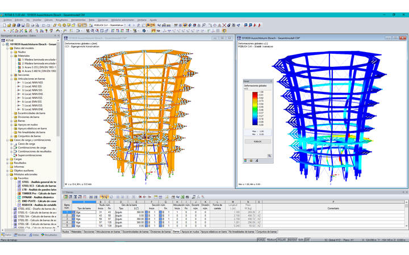Open a file with the folder icon

point(9,25)
